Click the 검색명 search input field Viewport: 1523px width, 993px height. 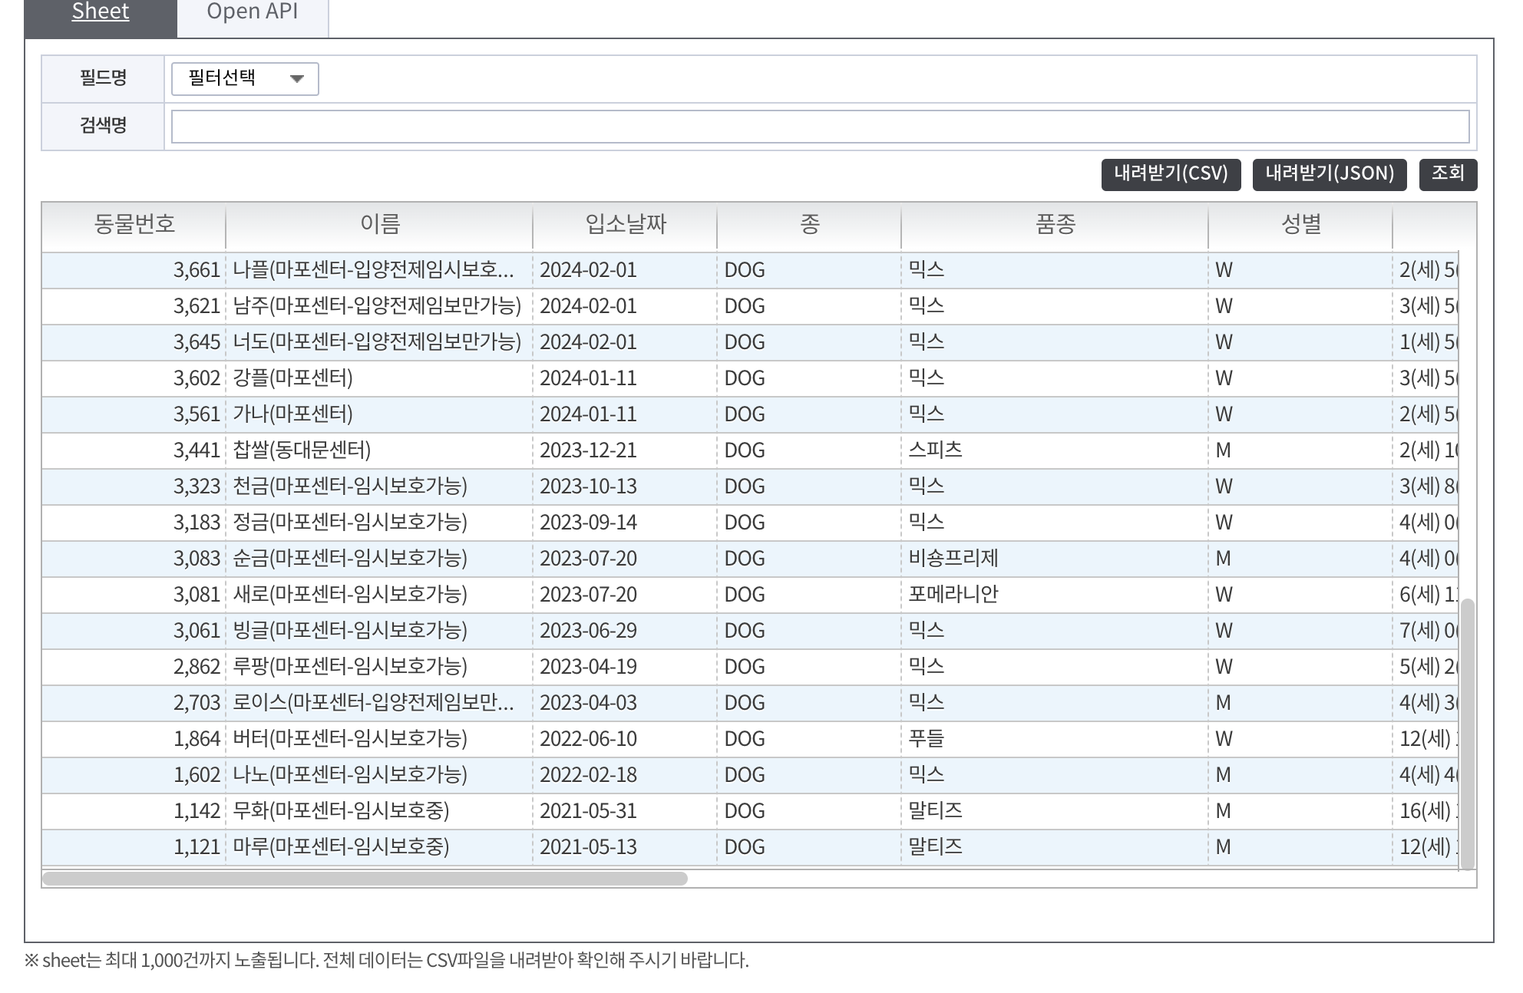tap(819, 127)
